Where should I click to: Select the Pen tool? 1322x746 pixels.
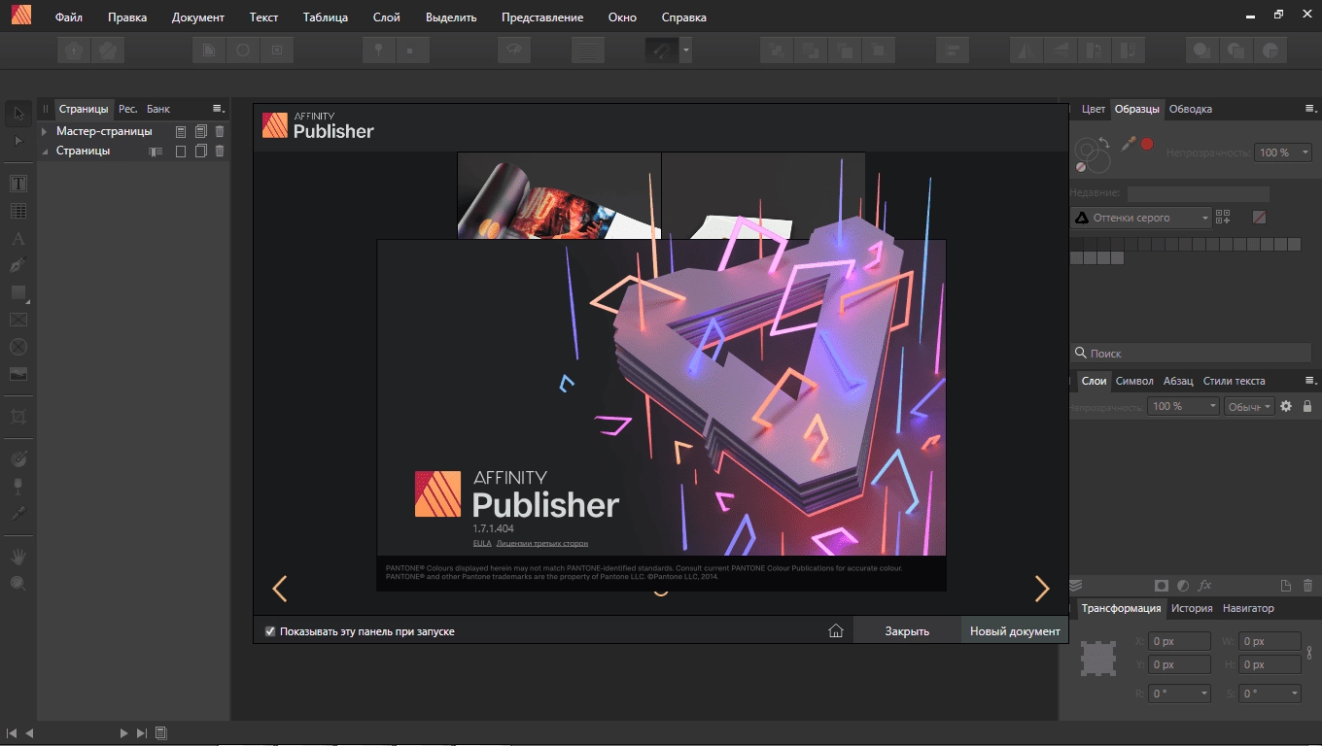(18, 265)
